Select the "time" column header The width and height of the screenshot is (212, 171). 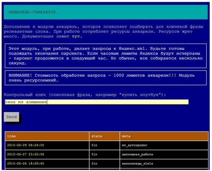click(x=47, y=136)
